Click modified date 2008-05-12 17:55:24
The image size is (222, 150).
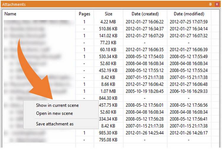189,70
